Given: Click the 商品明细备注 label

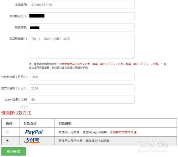Looking at the screenshot, I should click(x=18, y=39).
